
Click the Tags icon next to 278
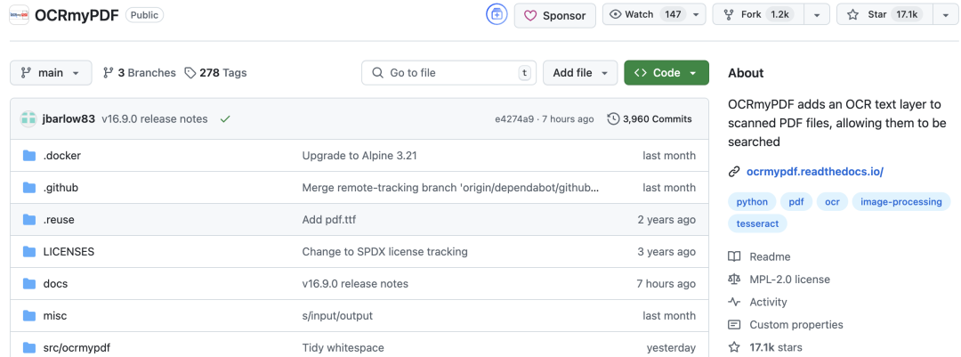[x=190, y=73]
